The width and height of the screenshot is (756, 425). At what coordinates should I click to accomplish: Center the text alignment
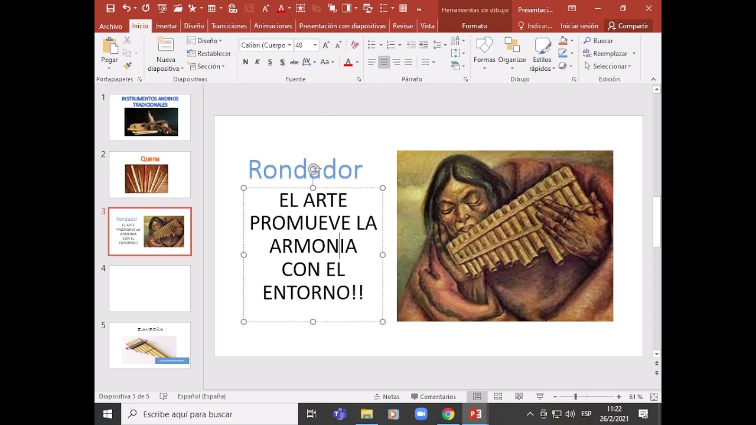click(x=384, y=62)
